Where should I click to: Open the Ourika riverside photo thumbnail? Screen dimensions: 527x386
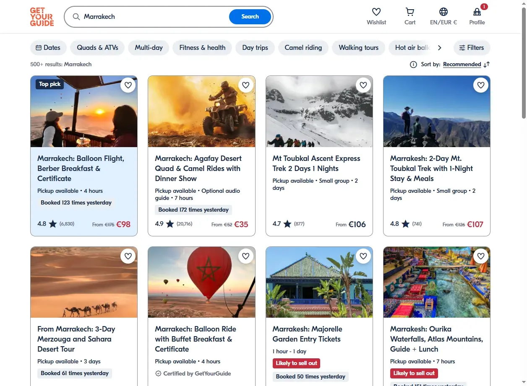[x=437, y=282]
